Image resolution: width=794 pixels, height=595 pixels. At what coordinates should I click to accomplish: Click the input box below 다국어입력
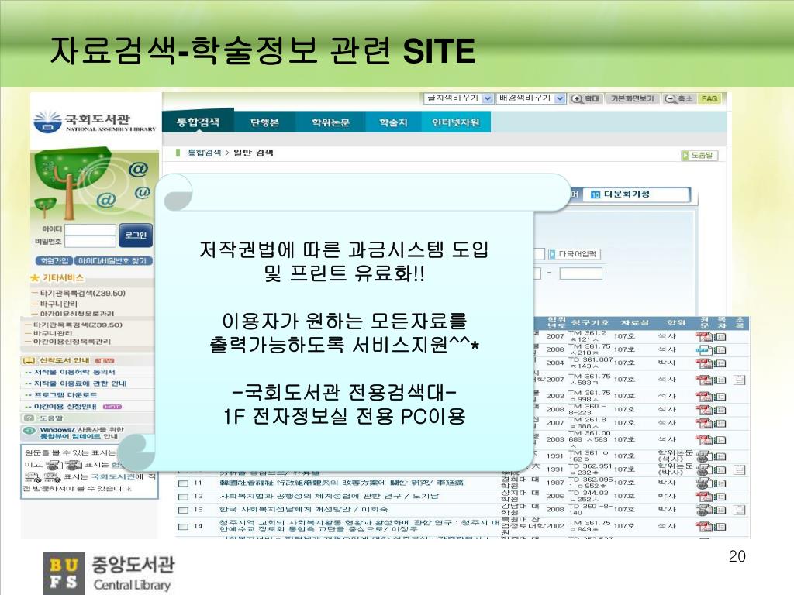point(580,273)
